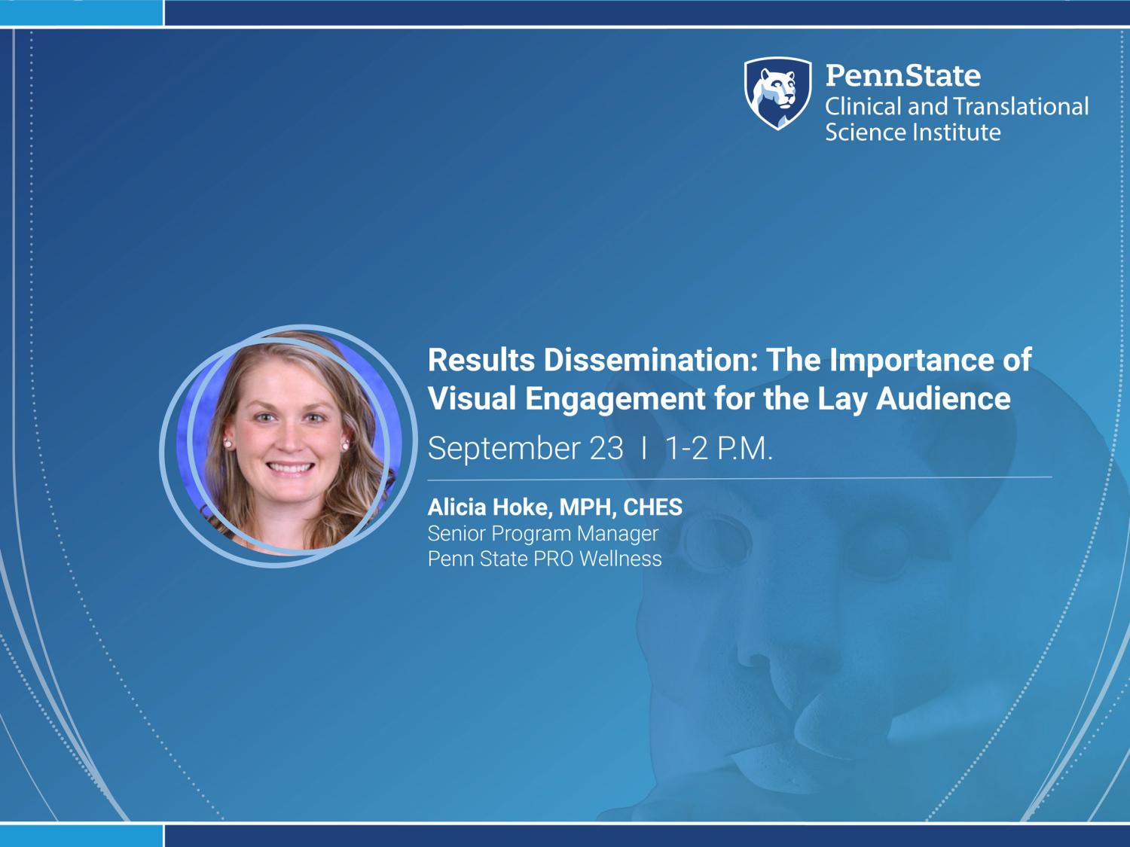Click the dark navy bar along the top
The height and width of the screenshot is (847, 1130).
[646, 12]
